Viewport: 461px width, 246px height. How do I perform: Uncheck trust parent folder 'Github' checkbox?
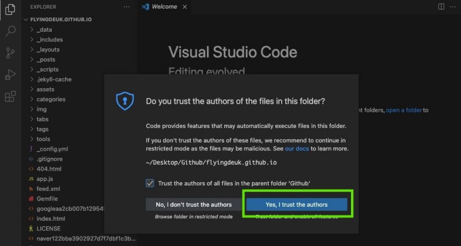click(150, 183)
